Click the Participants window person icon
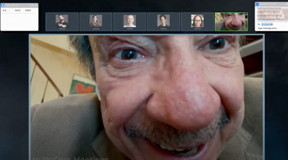The width and height of the screenshot is (288, 160). pos(3,6)
